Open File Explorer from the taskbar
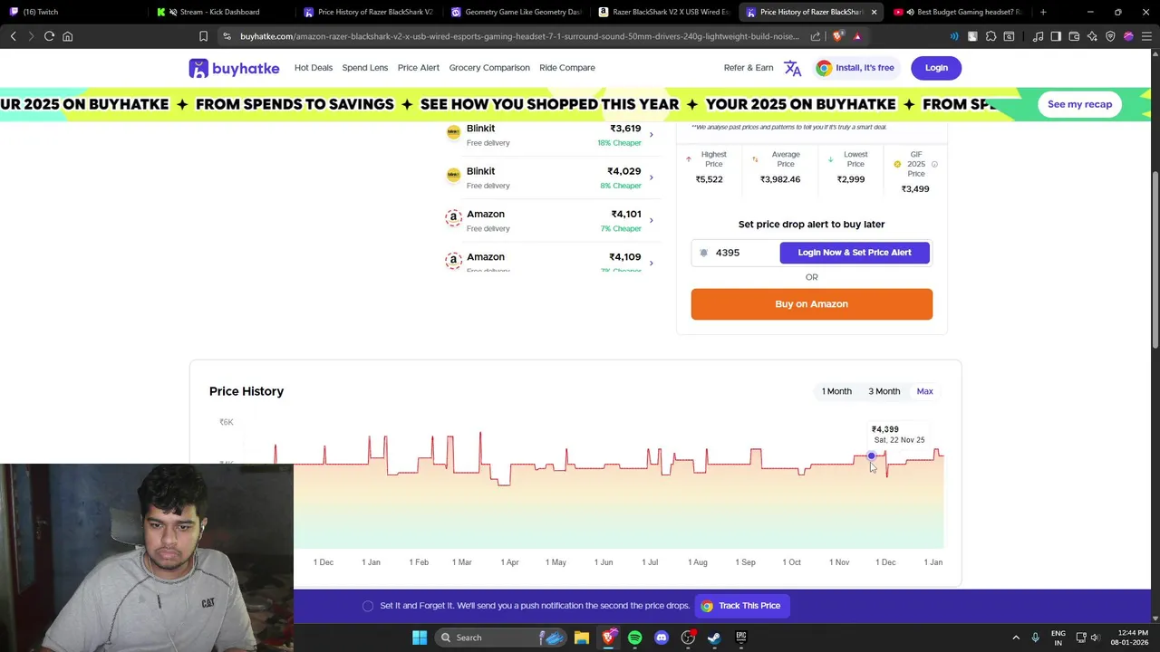The height and width of the screenshot is (652, 1160). click(582, 638)
